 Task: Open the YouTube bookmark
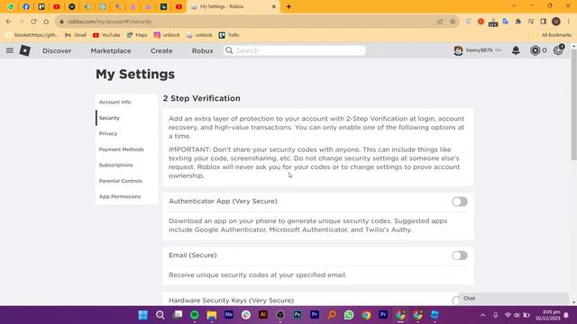pos(106,35)
